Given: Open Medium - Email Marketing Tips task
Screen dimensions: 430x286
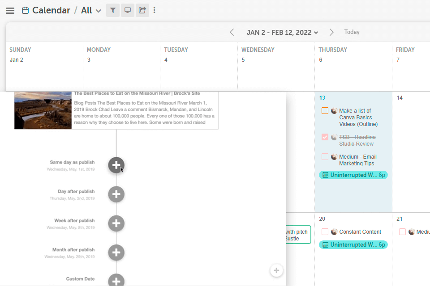Looking at the screenshot, I should (357, 160).
